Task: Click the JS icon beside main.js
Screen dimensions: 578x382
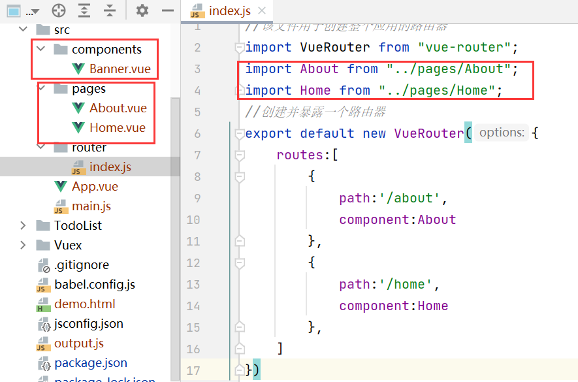Action: coord(61,206)
